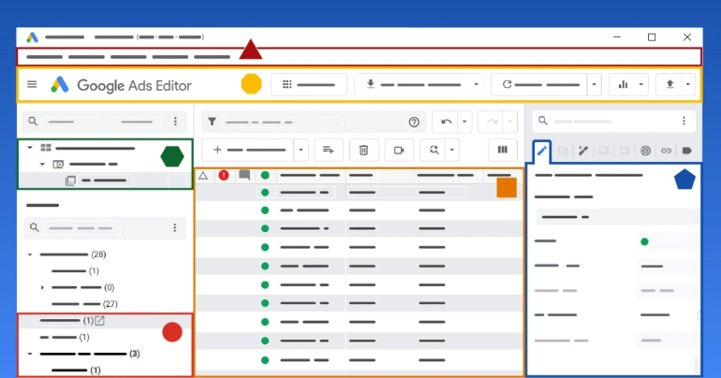Open dropdown arrow next to the refresh button
721x378 pixels.
pyautogui.click(x=596, y=84)
